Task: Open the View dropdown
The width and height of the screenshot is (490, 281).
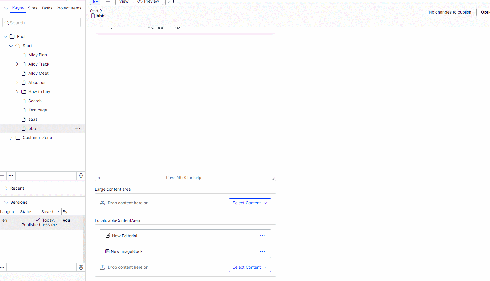Action: pyautogui.click(x=124, y=2)
